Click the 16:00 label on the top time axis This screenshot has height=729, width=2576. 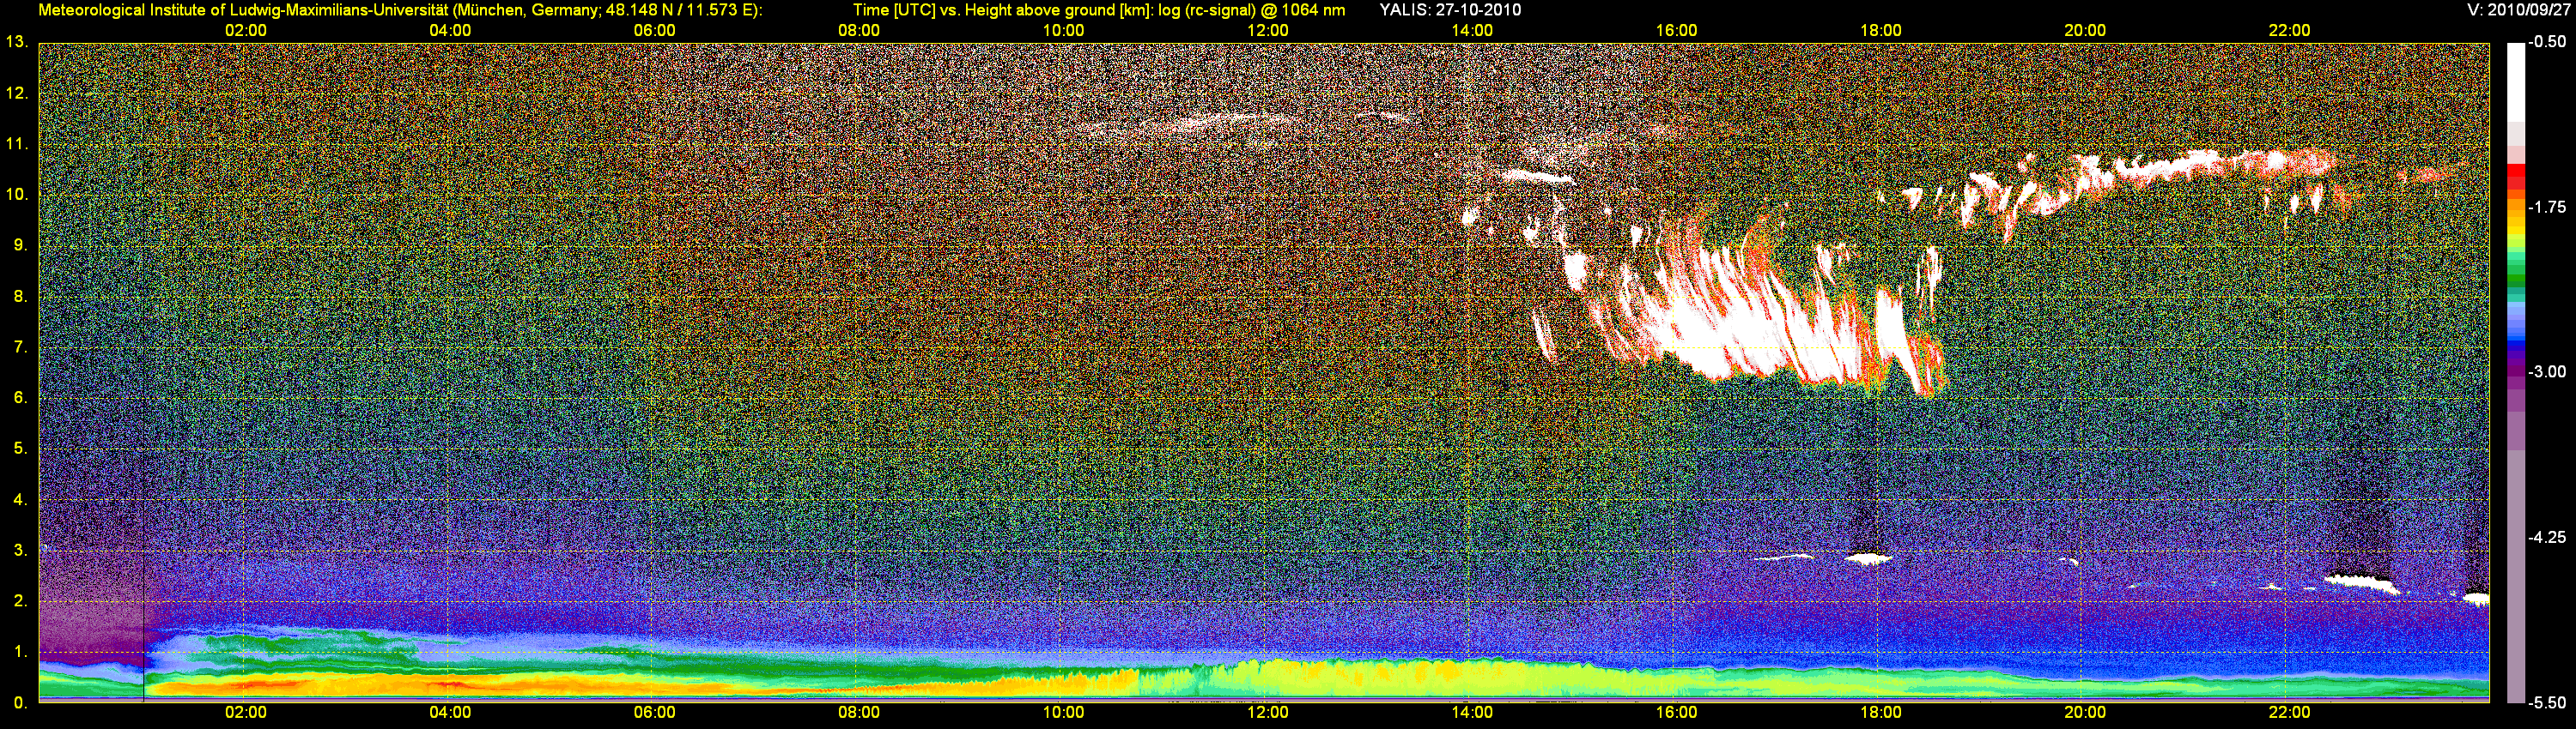coord(1676,30)
